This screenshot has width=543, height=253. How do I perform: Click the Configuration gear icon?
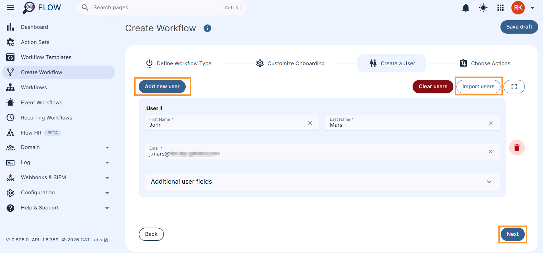(10, 193)
